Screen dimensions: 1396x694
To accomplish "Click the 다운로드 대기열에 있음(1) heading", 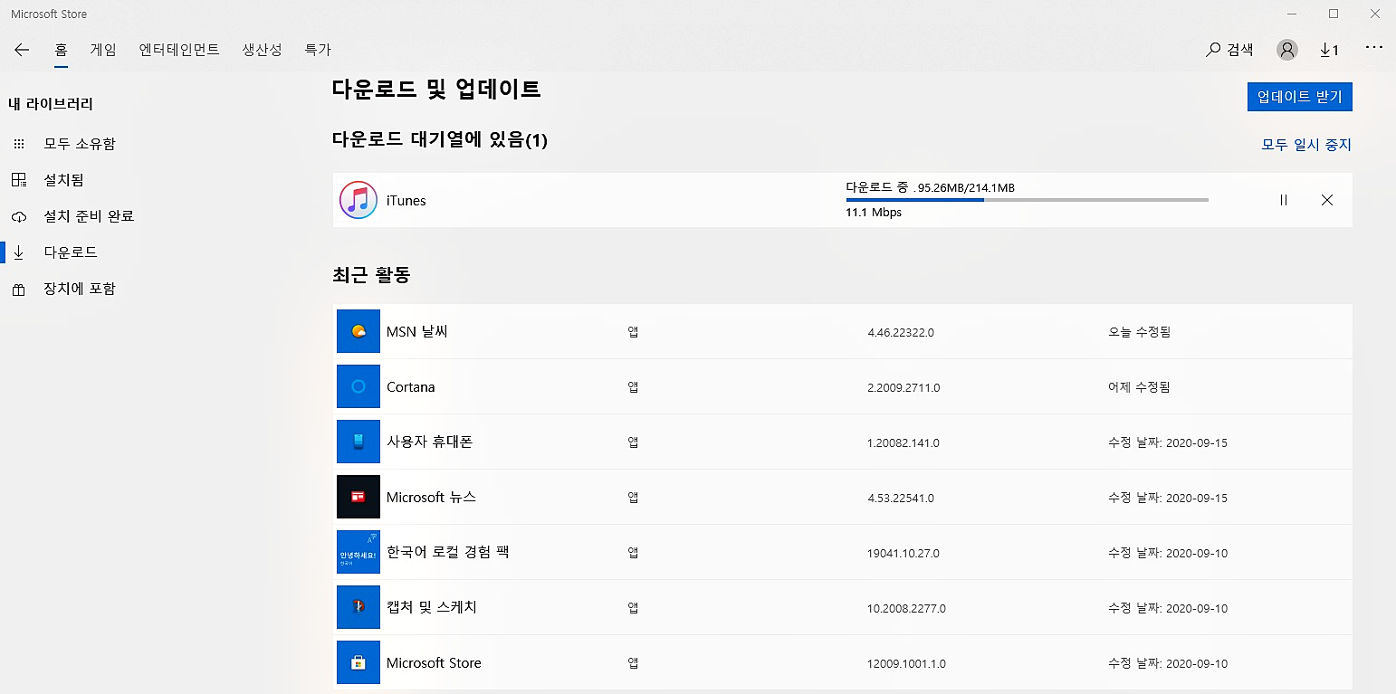I will click(440, 140).
